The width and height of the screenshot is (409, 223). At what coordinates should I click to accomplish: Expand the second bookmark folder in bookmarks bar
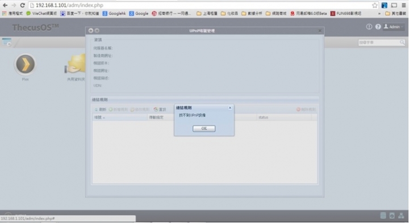pos(229,13)
